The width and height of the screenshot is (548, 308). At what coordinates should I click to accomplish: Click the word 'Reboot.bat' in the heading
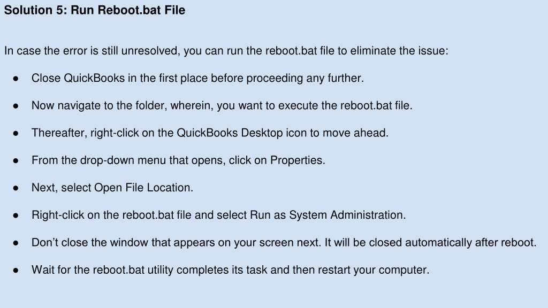[130, 10]
